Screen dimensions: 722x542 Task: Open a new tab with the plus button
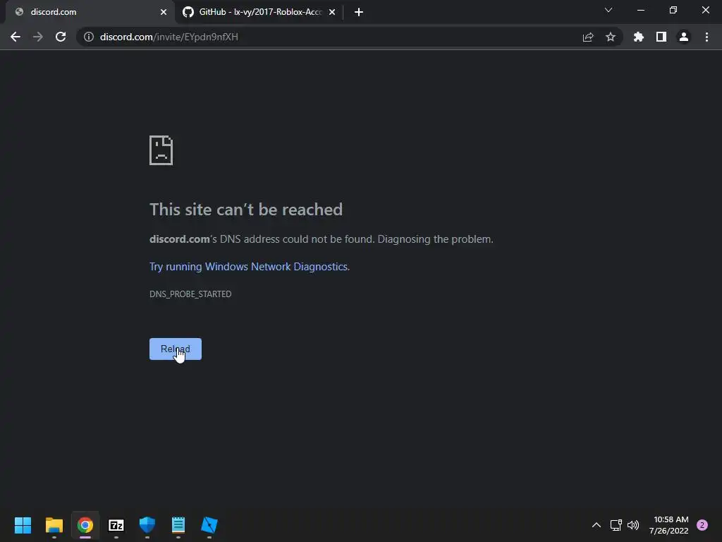(359, 12)
